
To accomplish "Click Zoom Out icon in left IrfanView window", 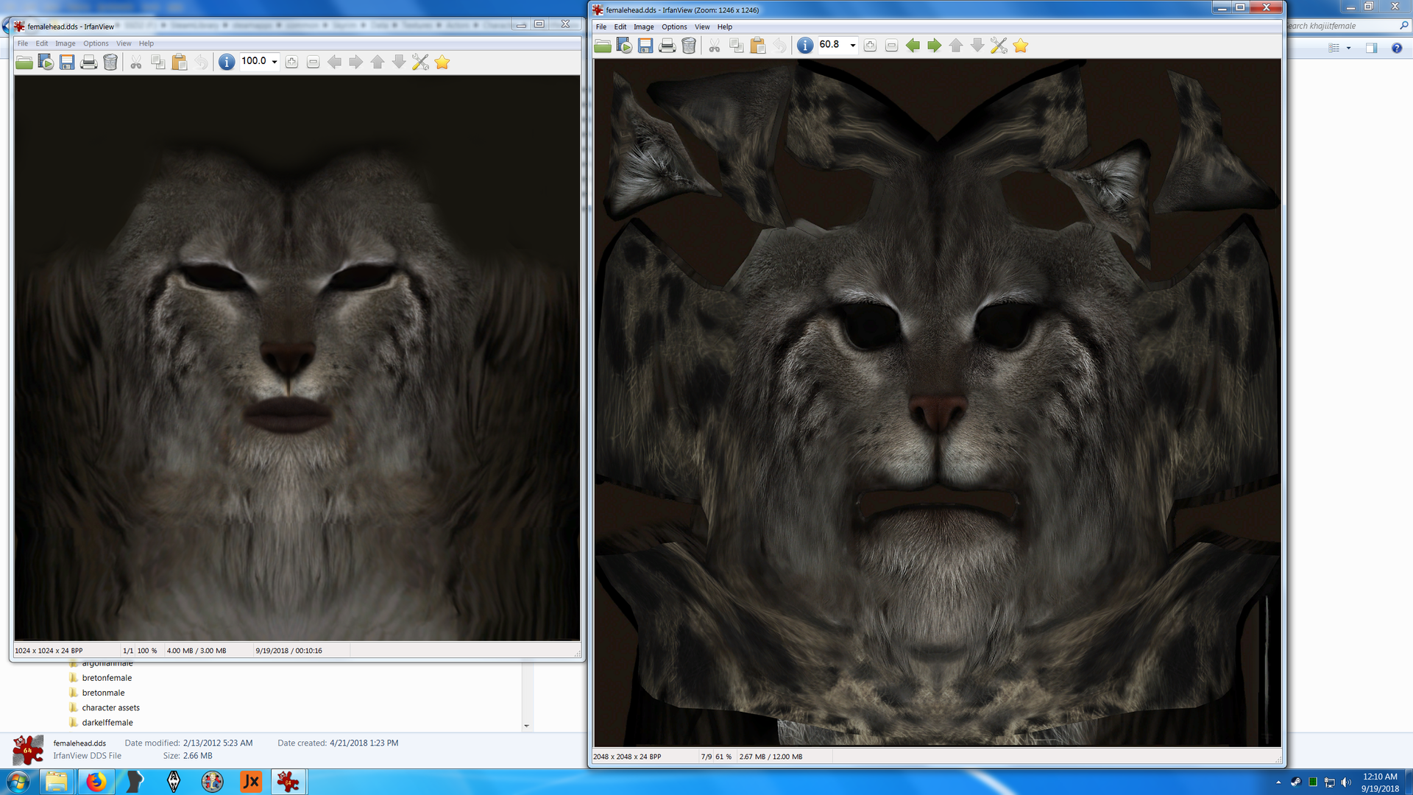I will click(x=313, y=63).
